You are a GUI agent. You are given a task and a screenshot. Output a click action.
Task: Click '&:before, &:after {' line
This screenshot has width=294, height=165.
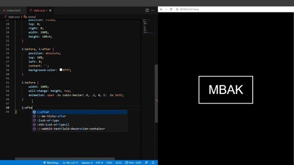coord(38,49)
